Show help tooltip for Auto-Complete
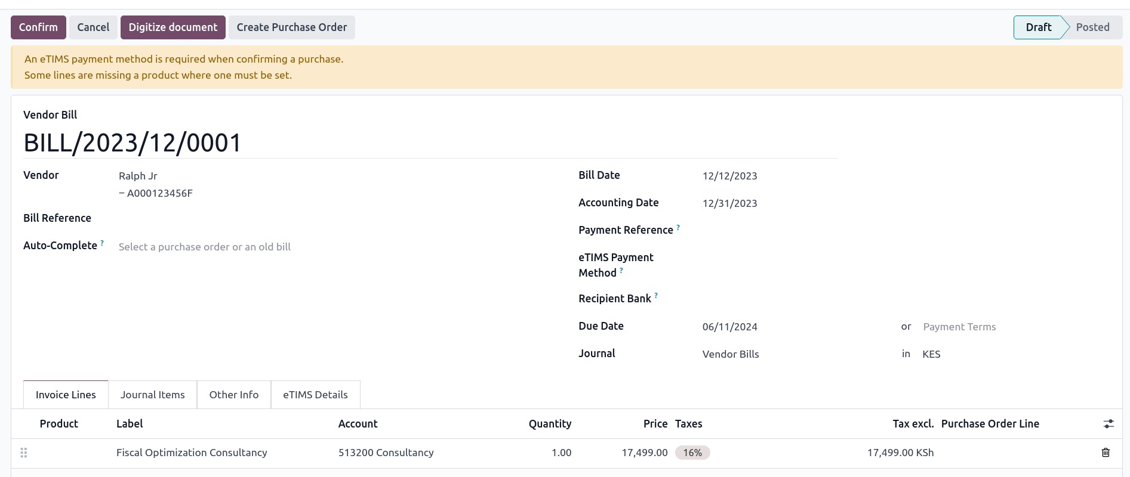 tap(102, 243)
